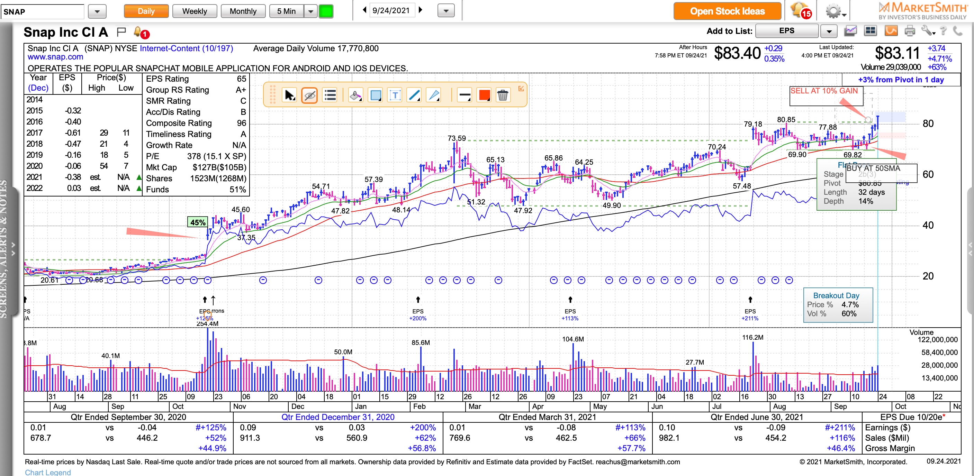
Task: Open the 5 Min interval dropdown arrow
Action: (x=310, y=11)
